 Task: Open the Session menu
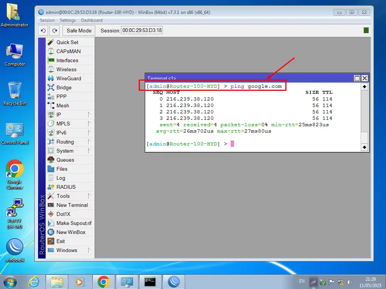[x=47, y=20]
